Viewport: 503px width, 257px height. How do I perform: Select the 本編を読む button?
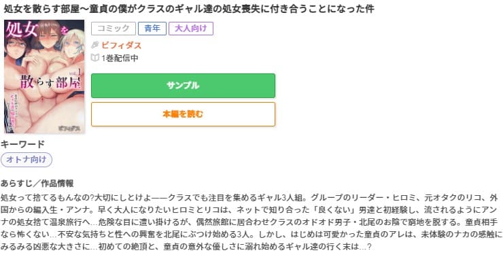click(x=183, y=114)
